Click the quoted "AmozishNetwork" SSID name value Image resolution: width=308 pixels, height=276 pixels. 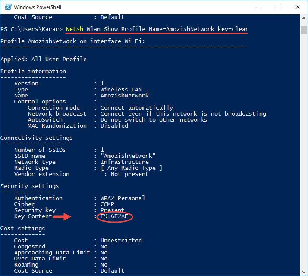pos(128,156)
